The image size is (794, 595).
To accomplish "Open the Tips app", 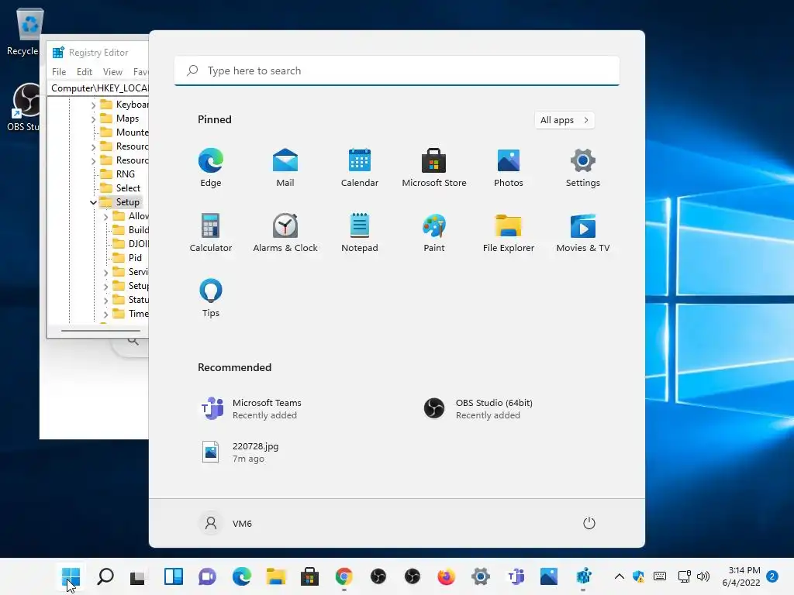I will 211,298.
